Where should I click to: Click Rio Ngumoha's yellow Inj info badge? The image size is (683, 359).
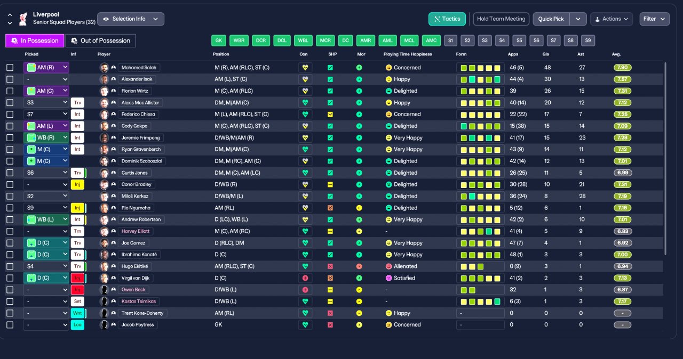(x=77, y=208)
